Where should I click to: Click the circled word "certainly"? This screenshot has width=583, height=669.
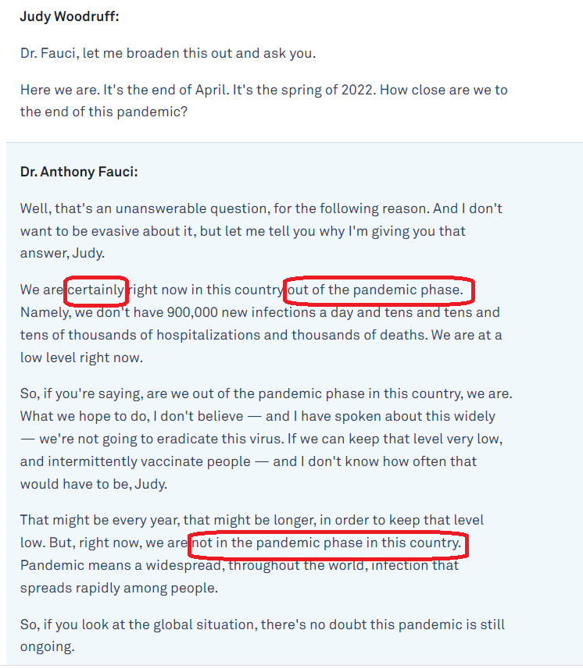[x=96, y=290]
